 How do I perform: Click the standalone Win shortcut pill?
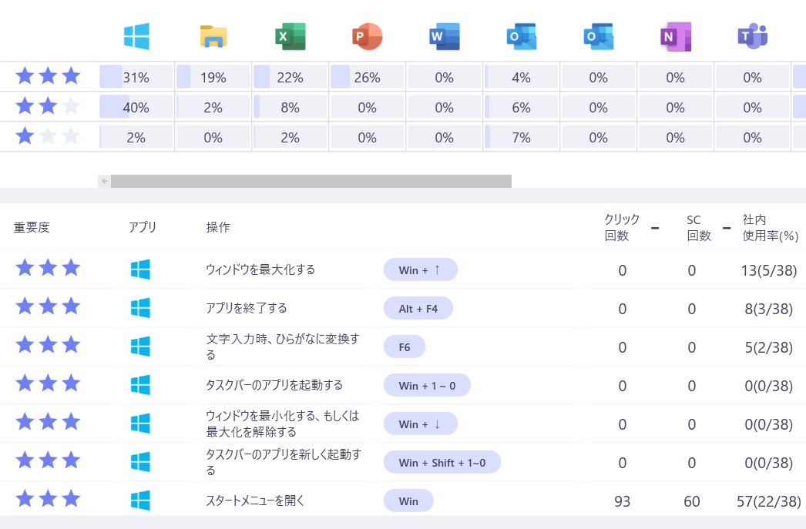tap(408, 501)
